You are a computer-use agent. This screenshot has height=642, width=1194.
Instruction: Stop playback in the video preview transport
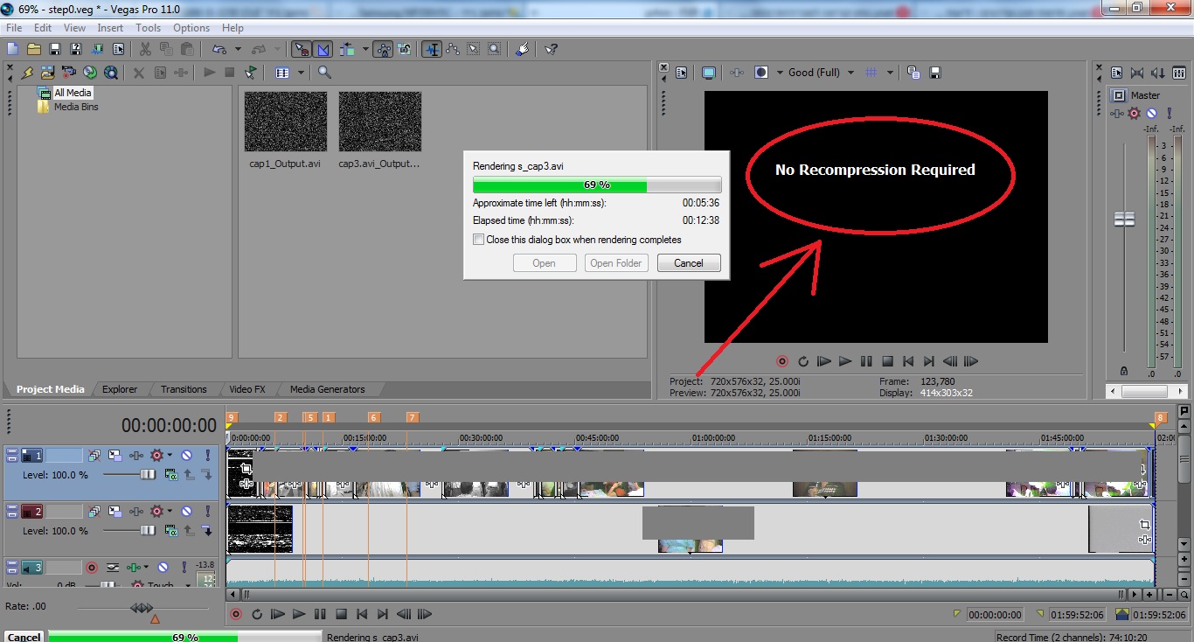click(x=887, y=360)
